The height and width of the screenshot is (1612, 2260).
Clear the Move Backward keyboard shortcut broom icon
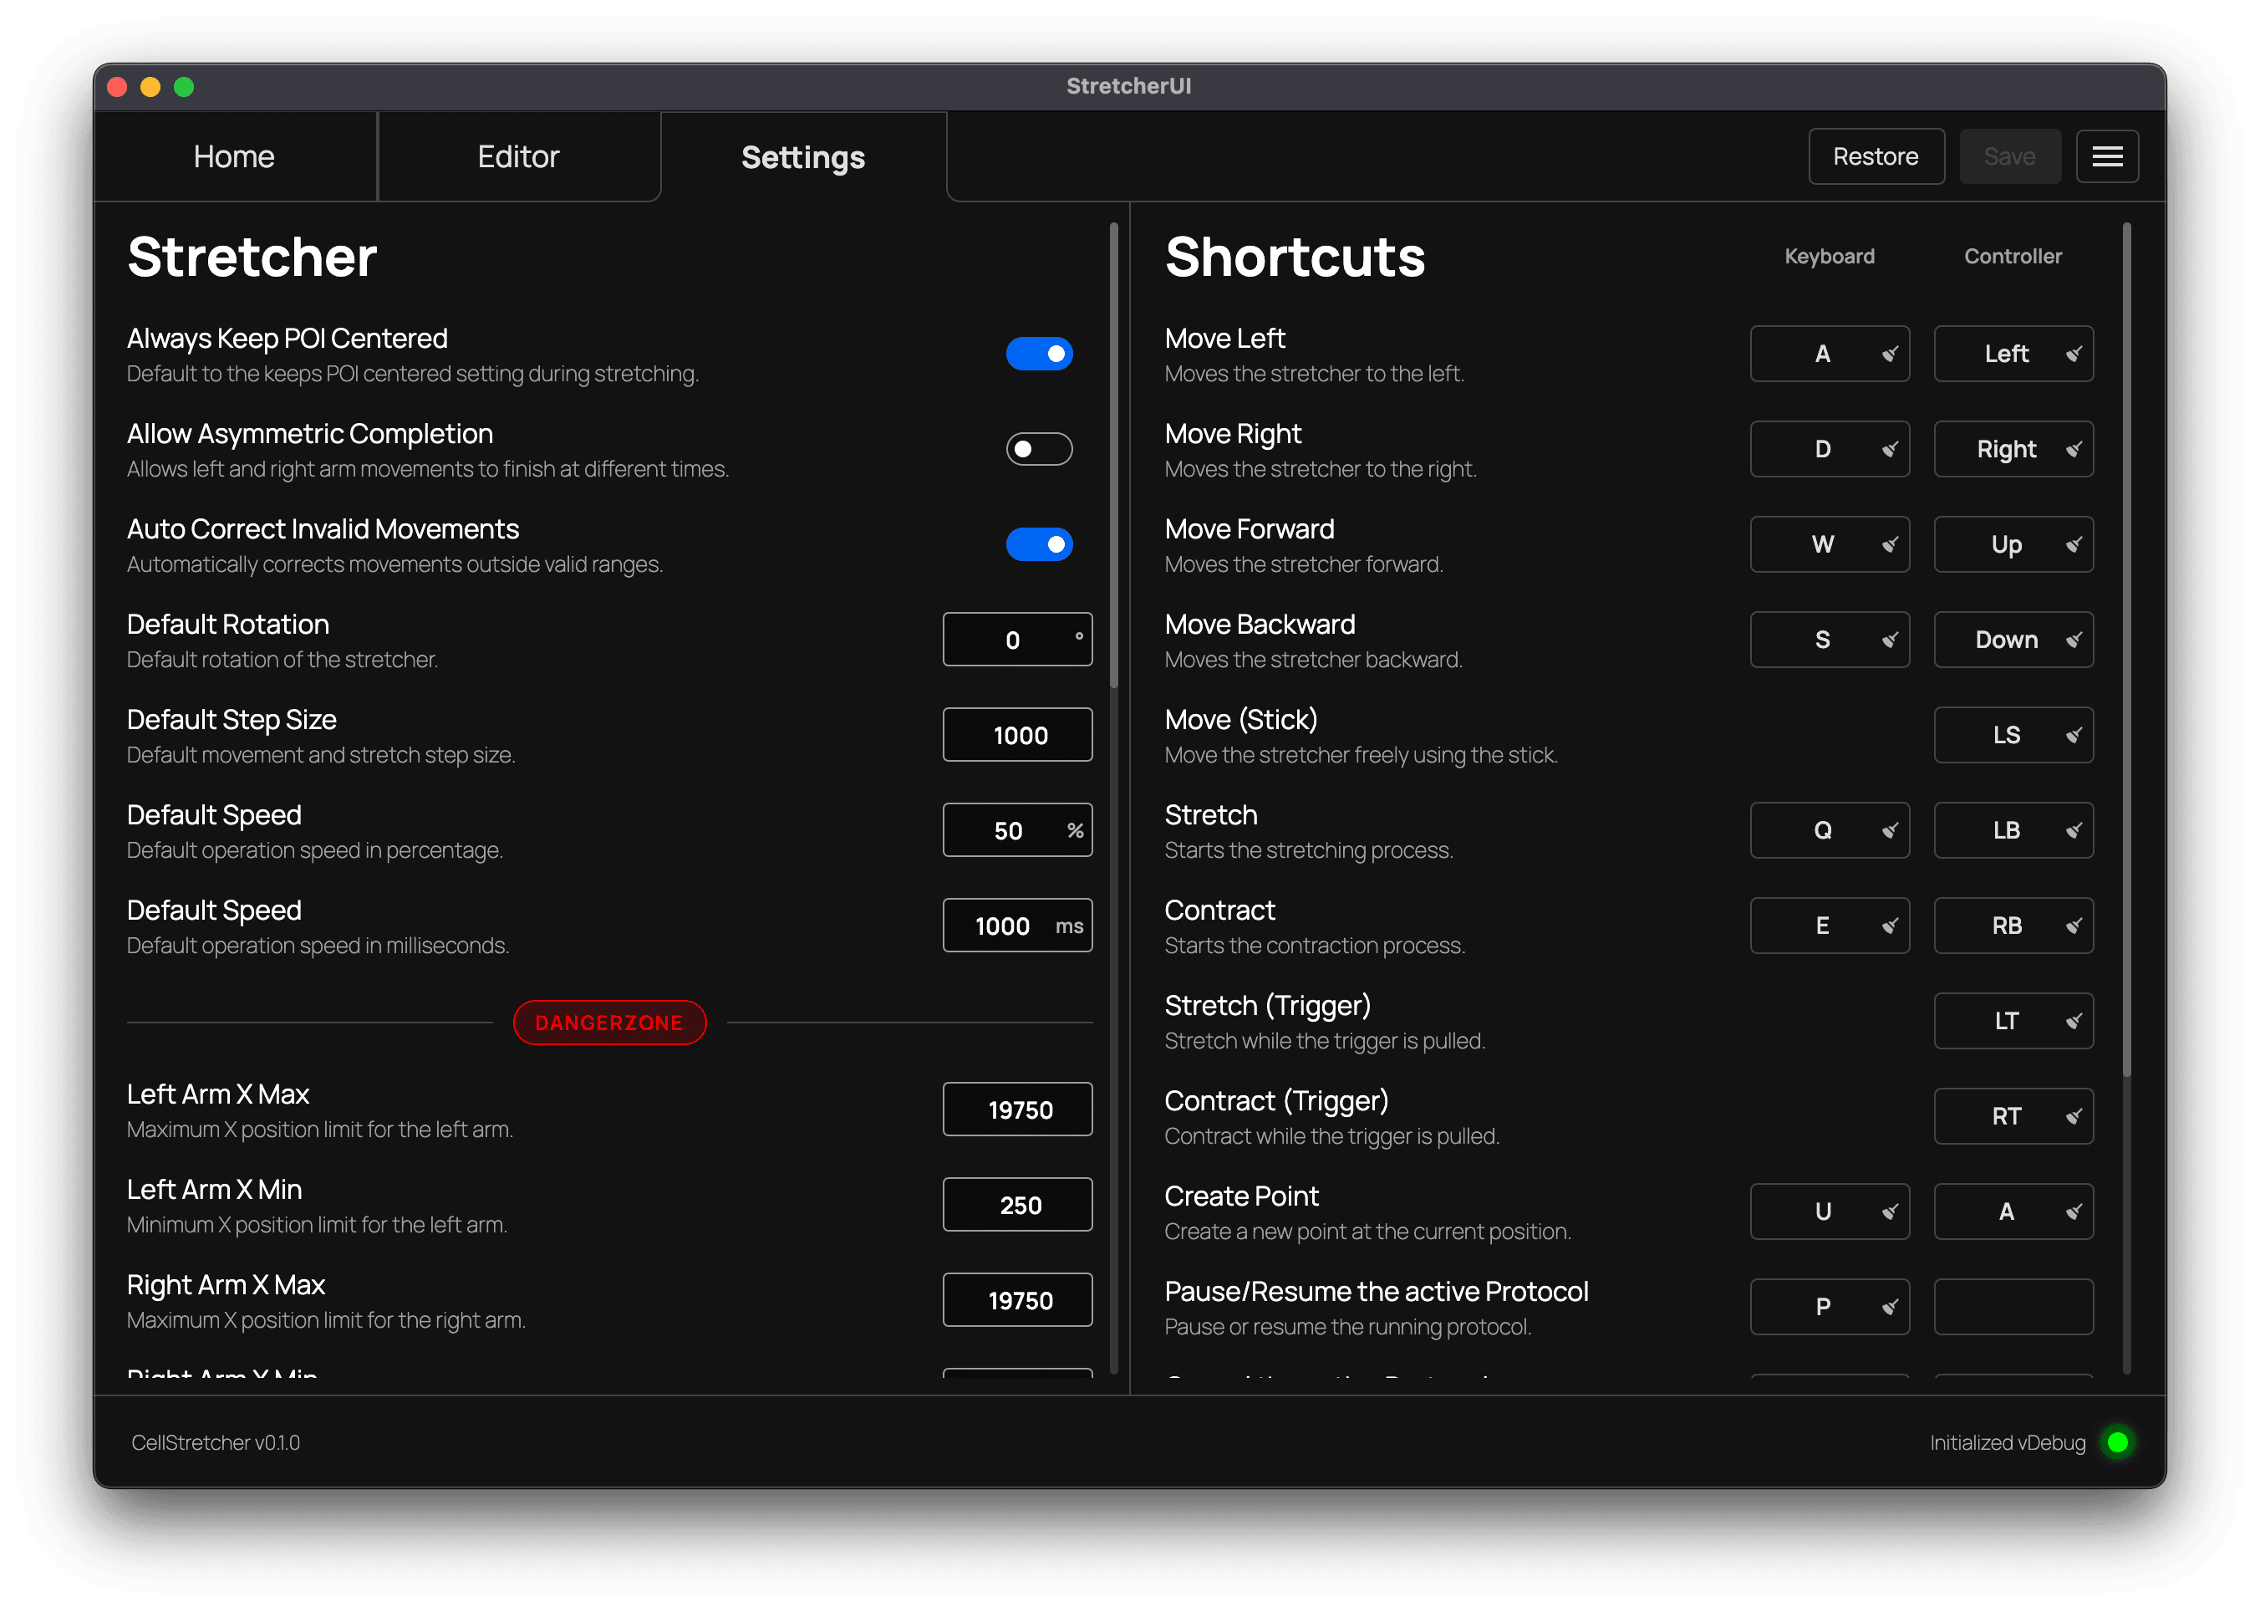(1889, 640)
